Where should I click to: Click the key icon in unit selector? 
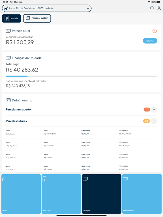point(6,8)
